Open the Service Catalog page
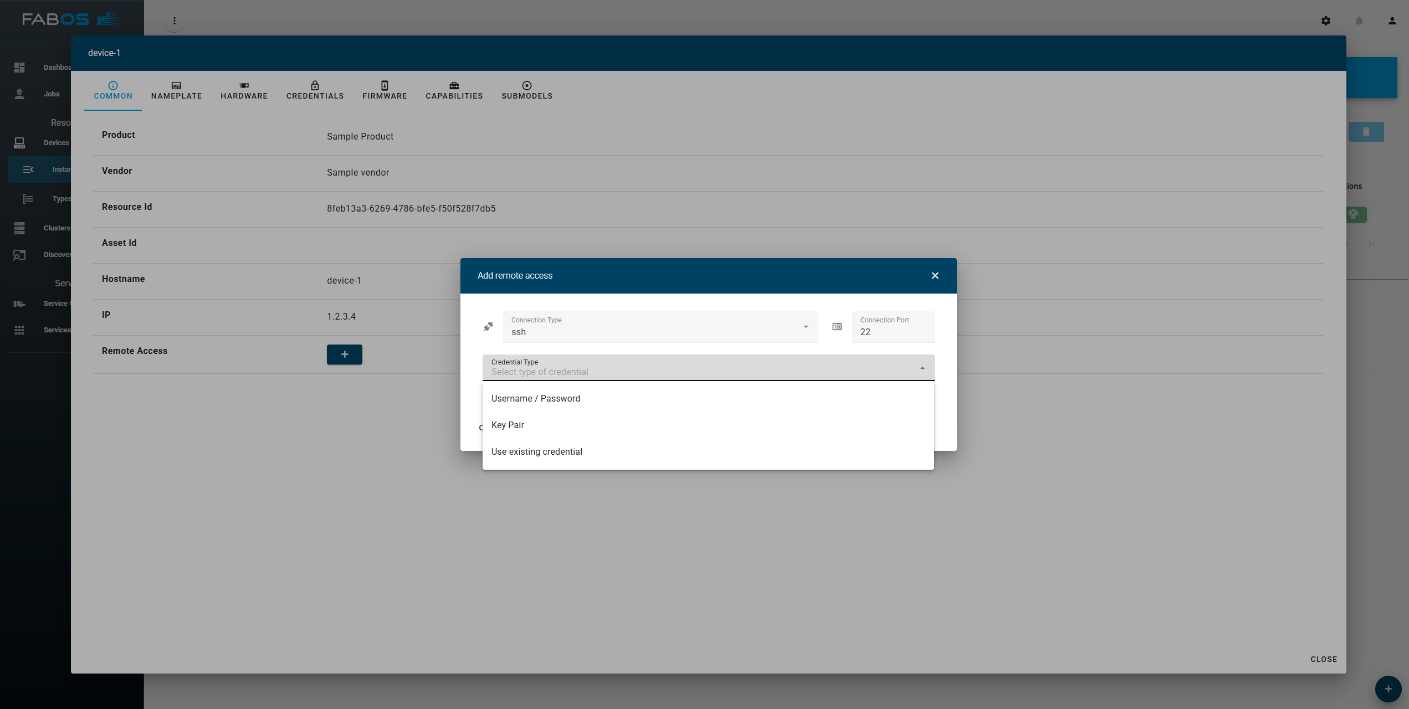 point(19,303)
